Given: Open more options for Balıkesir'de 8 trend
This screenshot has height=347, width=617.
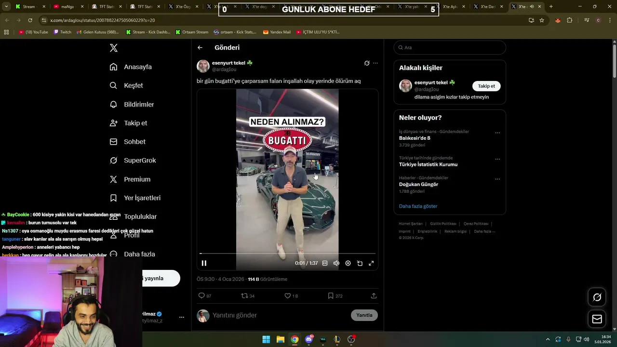Looking at the screenshot, I should (497, 133).
